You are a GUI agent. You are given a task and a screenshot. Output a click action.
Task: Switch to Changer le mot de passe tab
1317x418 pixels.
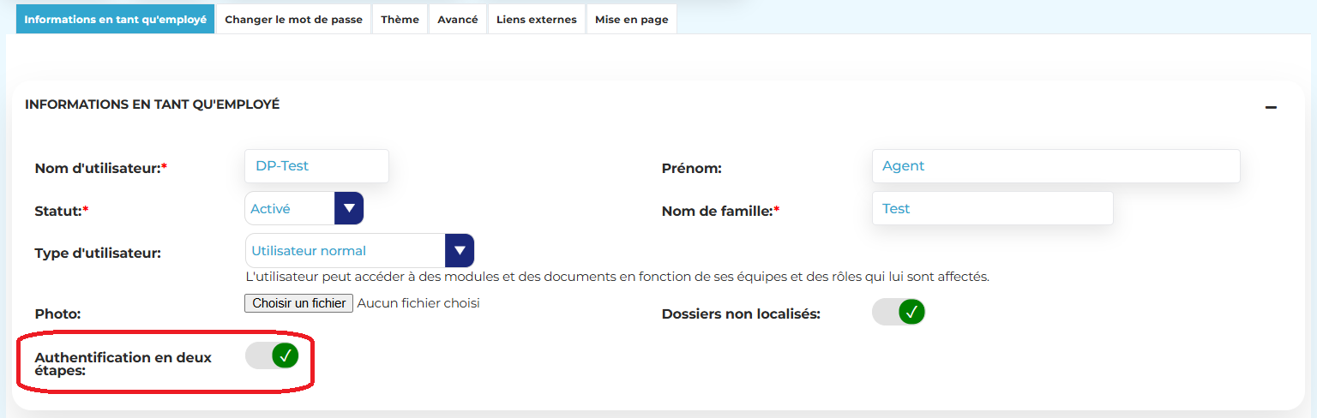[x=293, y=19]
